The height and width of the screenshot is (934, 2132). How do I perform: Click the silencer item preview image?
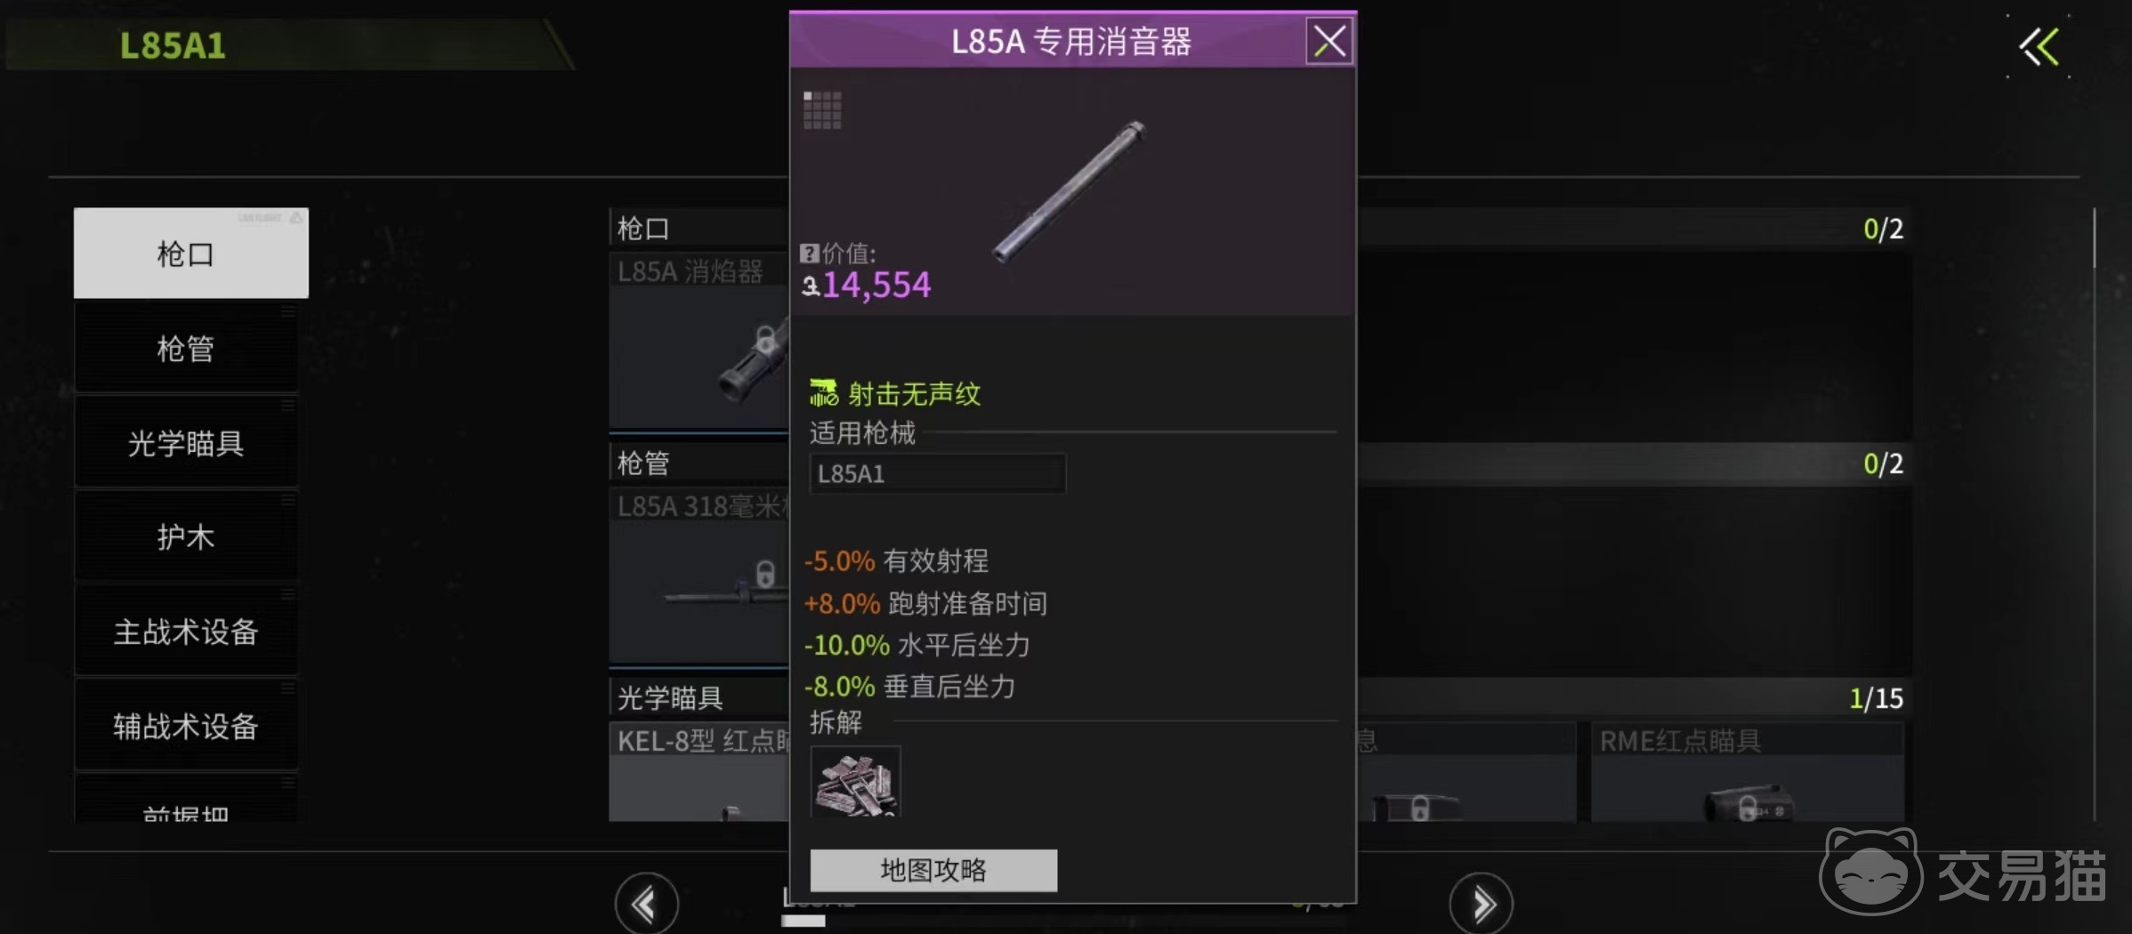[x=1069, y=191]
